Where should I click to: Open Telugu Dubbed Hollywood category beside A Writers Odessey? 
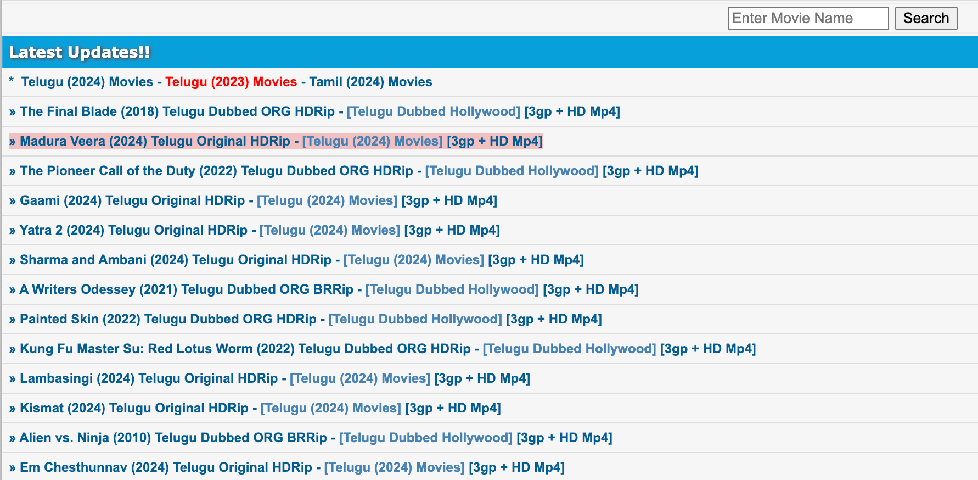pos(452,289)
